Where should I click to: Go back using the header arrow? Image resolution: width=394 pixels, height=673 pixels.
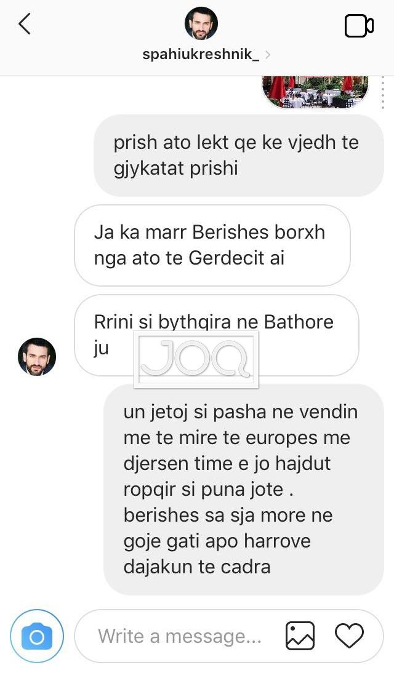pos(25,24)
